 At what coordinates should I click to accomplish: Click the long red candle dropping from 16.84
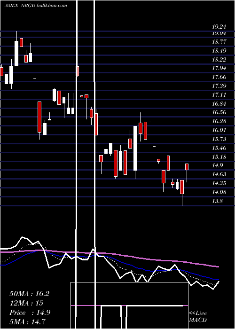[x=39, y=117]
